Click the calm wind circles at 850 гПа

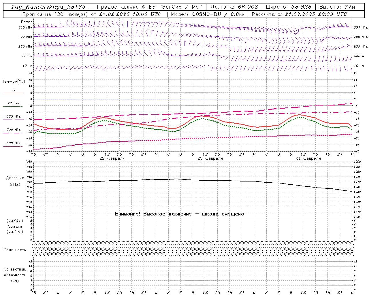pos(217,46)
